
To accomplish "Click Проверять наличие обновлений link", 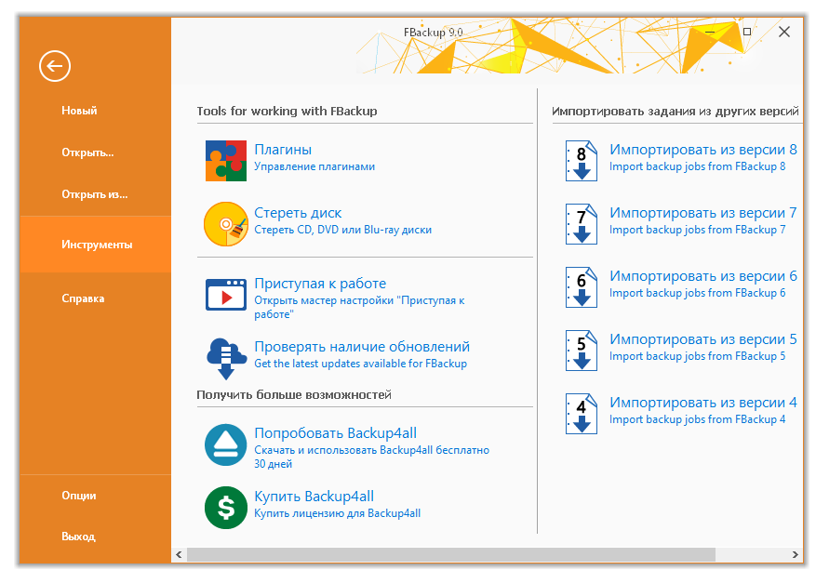I will [x=362, y=347].
